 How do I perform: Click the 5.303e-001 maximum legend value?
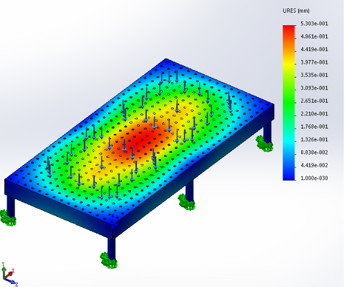[314, 23]
